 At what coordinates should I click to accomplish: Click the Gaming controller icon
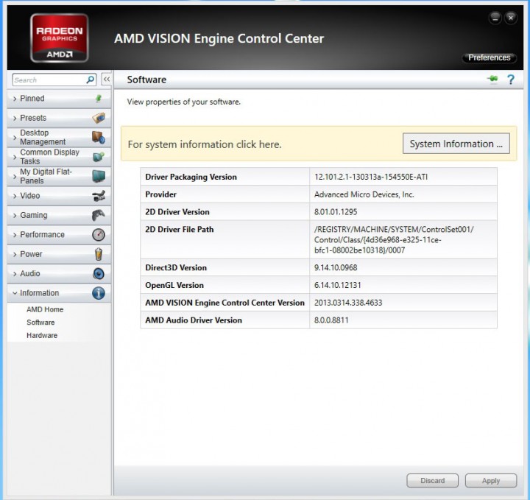point(99,215)
